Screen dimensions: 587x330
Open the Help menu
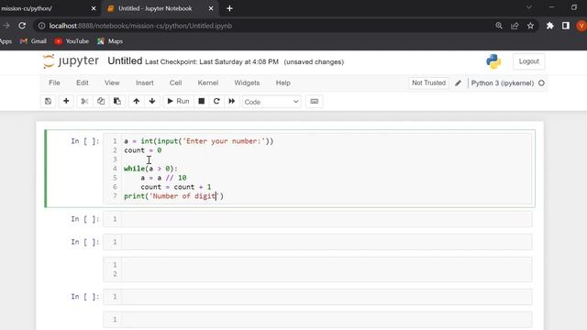[283, 82]
